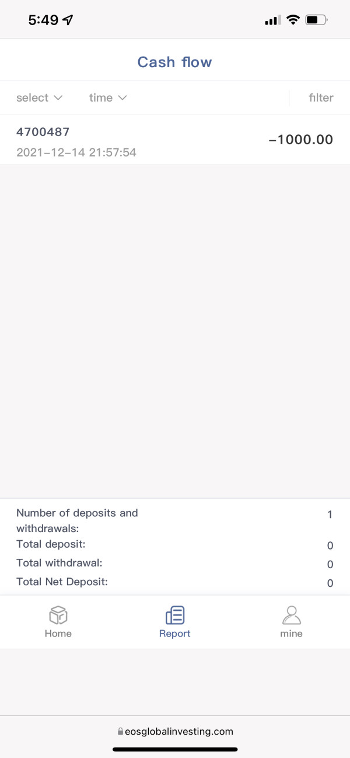Tap the mine profile person icon
The height and width of the screenshot is (758, 350).
pyautogui.click(x=291, y=615)
